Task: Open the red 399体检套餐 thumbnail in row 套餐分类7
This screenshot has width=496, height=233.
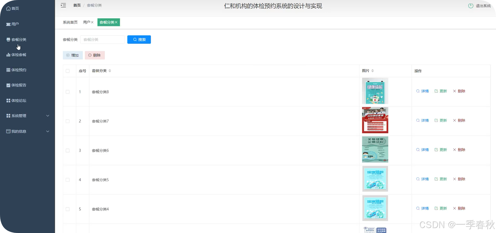Action: tap(375, 120)
